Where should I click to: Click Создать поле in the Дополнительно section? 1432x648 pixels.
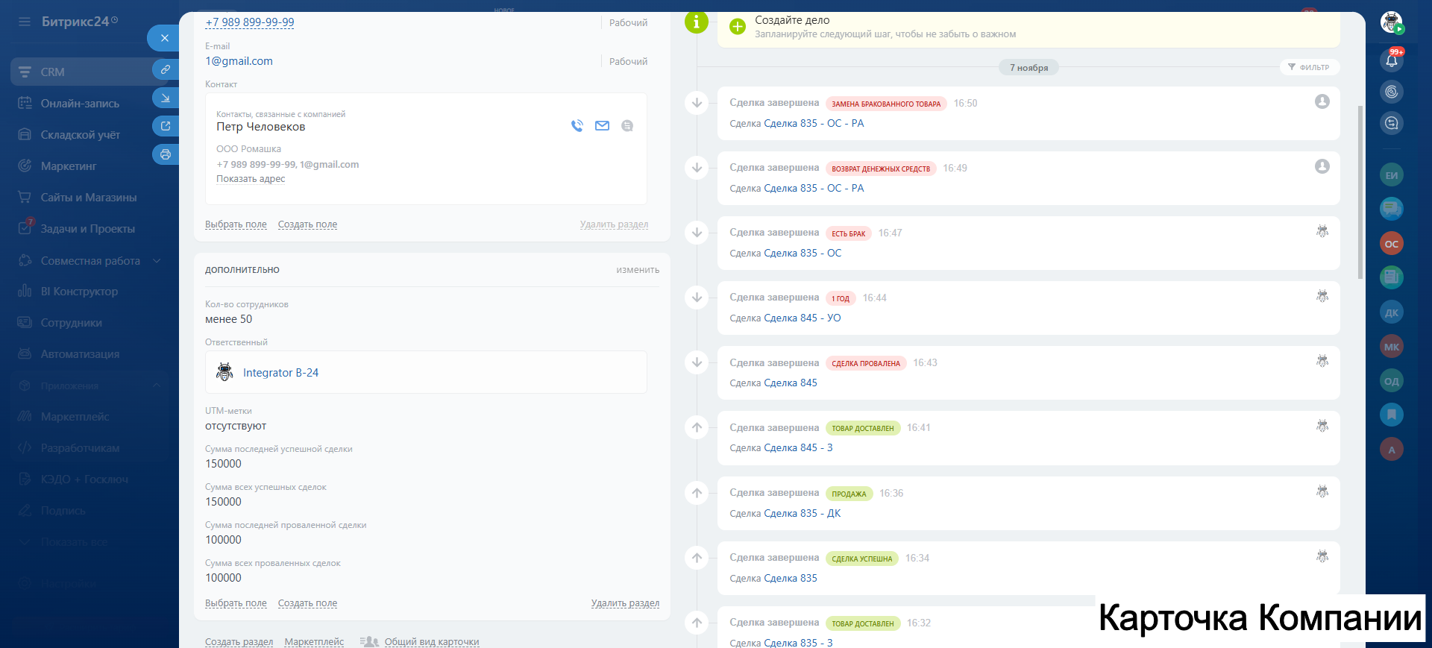pyautogui.click(x=307, y=603)
